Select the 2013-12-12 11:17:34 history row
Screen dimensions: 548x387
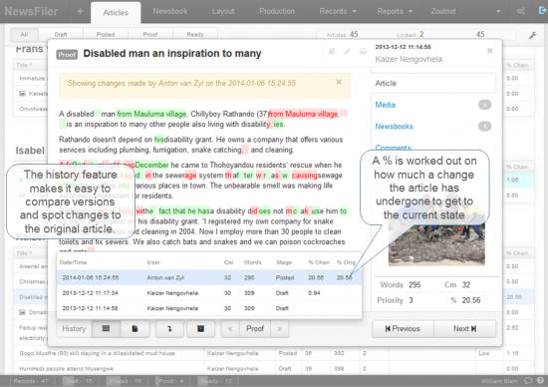coord(209,293)
